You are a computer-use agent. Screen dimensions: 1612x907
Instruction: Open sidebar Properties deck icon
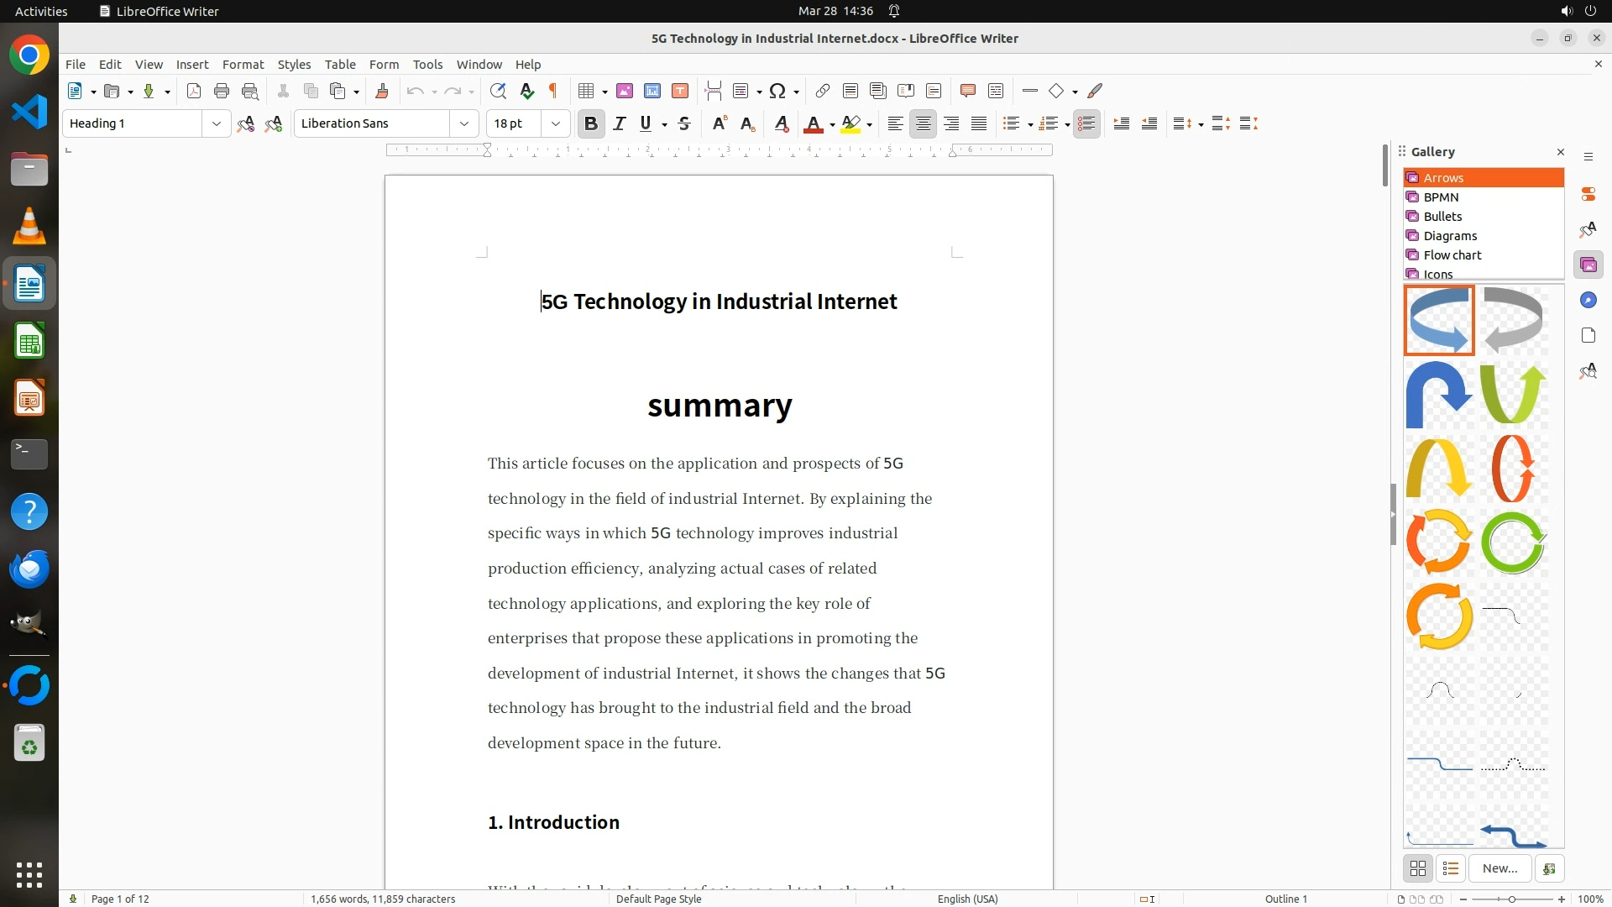tap(1588, 195)
